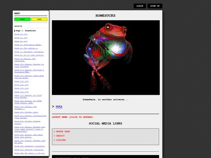
Task: Open Page 11: Kanna: Program a Princess~TML
Action: pos(29,71)
